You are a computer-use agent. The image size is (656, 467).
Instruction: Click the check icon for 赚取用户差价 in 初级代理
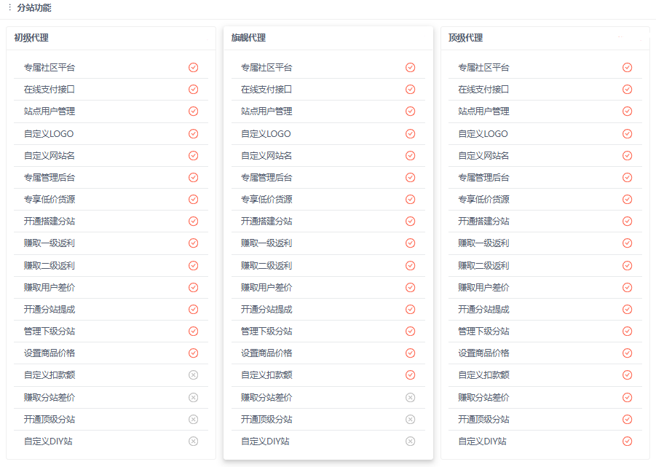click(193, 286)
